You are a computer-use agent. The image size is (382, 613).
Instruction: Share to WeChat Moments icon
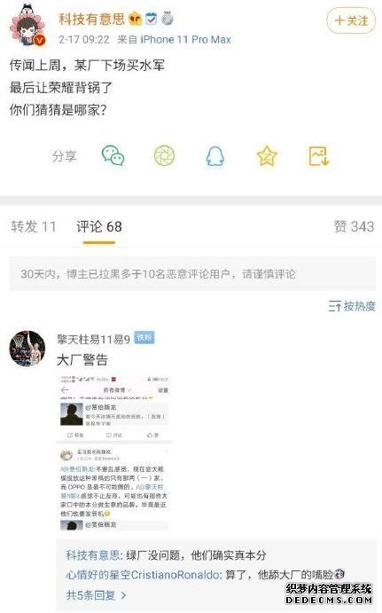[164, 155]
